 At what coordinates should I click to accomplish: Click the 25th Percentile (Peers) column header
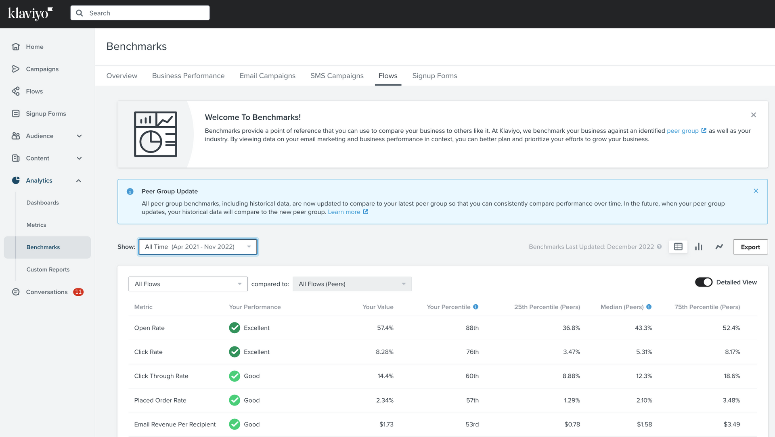[547, 307]
